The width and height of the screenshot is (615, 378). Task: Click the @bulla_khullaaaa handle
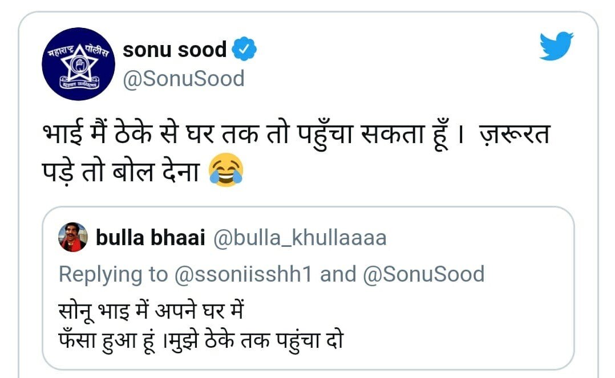300,238
